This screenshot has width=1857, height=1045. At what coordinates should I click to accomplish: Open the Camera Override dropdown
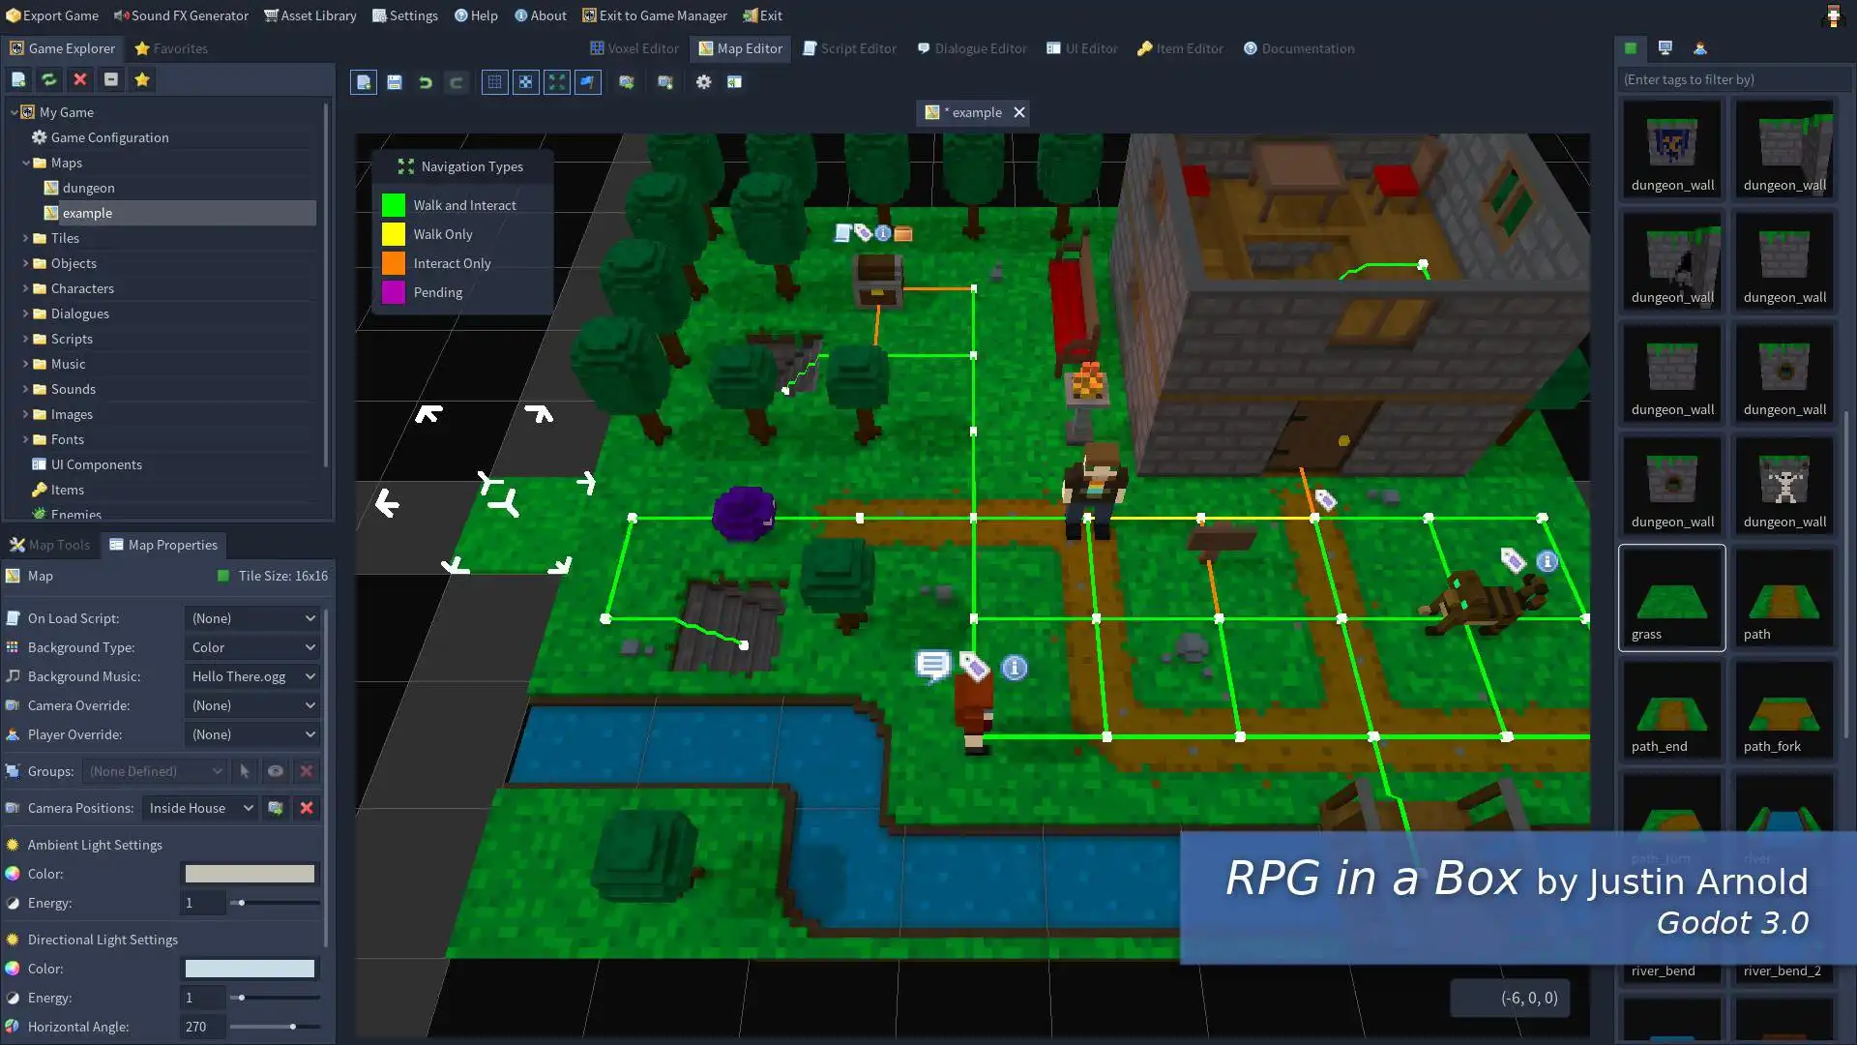[251, 704]
